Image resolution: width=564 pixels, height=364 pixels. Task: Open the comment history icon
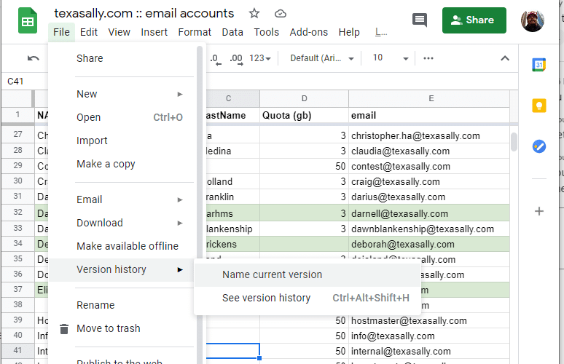pos(420,20)
